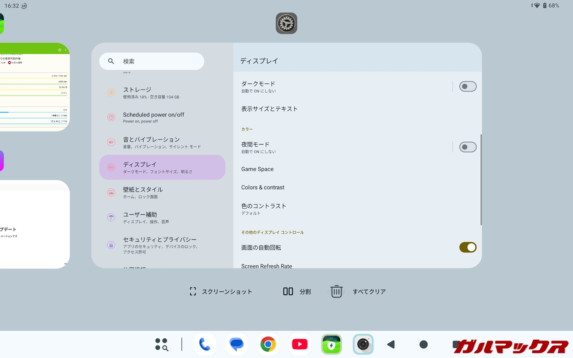This screenshot has width=573, height=358.
Task: Open the Camera app in taskbar
Action: pos(363,344)
